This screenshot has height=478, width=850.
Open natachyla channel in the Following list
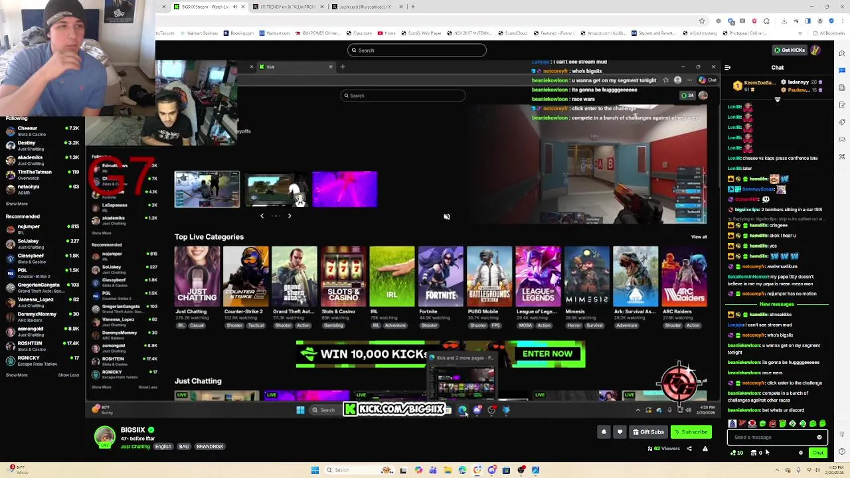[42, 189]
